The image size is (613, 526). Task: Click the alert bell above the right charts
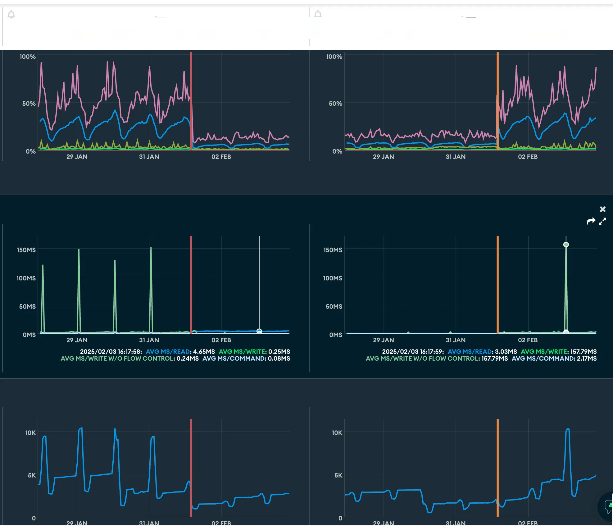pyautogui.click(x=318, y=14)
